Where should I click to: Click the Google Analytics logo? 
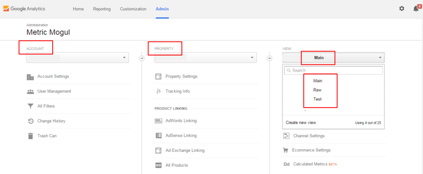click(x=24, y=8)
